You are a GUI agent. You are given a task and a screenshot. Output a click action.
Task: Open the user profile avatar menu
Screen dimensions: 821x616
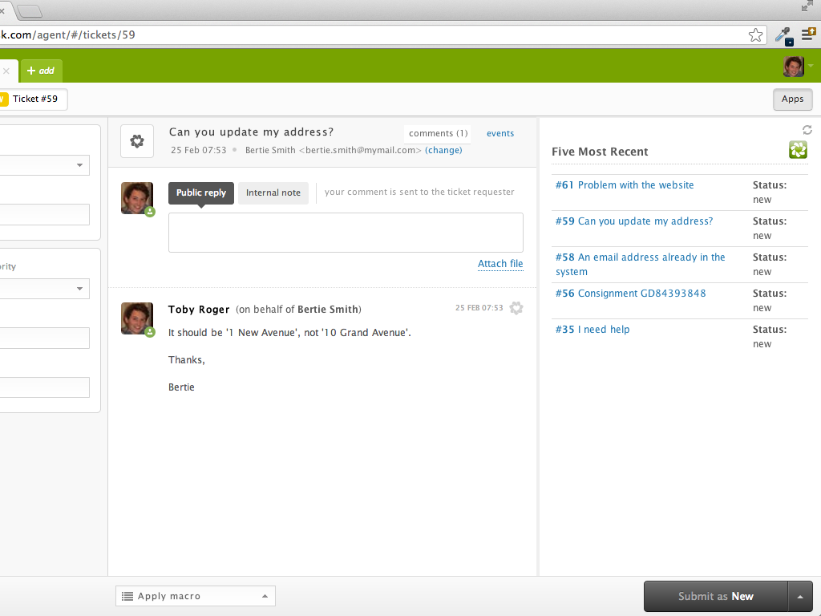(795, 67)
